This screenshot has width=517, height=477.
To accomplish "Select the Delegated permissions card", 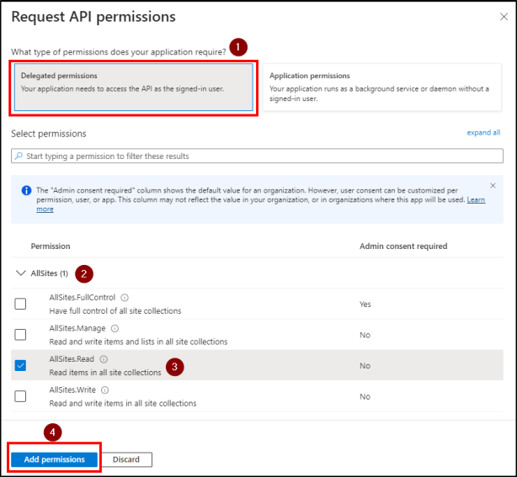I will click(x=134, y=87).
